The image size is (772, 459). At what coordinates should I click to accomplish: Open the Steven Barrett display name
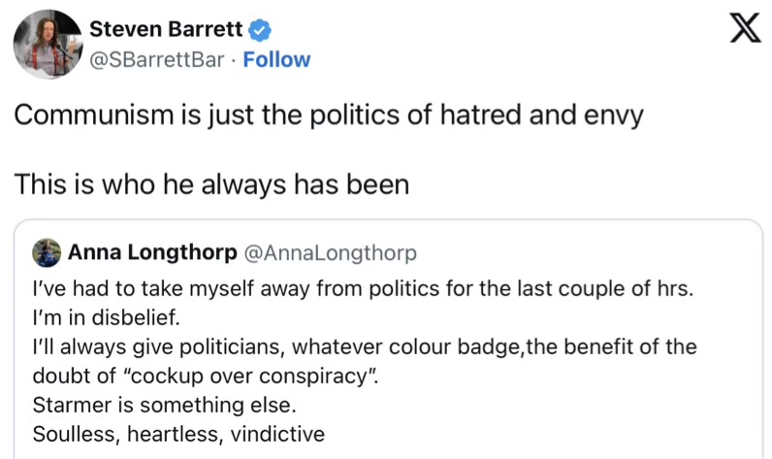pos(166,31)
